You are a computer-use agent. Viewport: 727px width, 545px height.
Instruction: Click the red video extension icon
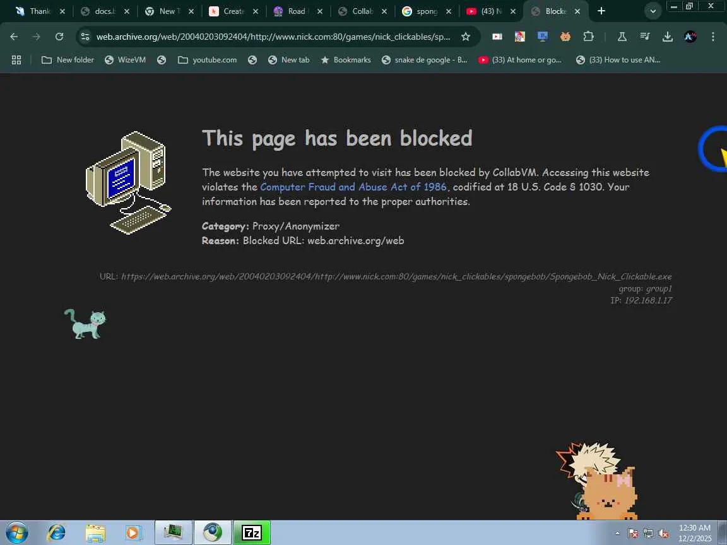[x=497, y=37]
